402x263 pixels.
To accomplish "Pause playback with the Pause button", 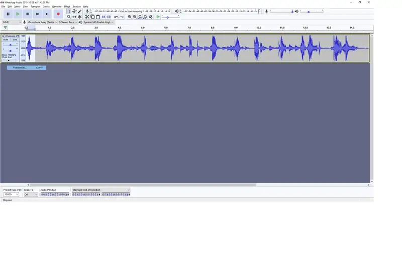I will click(x=8, y=14).
